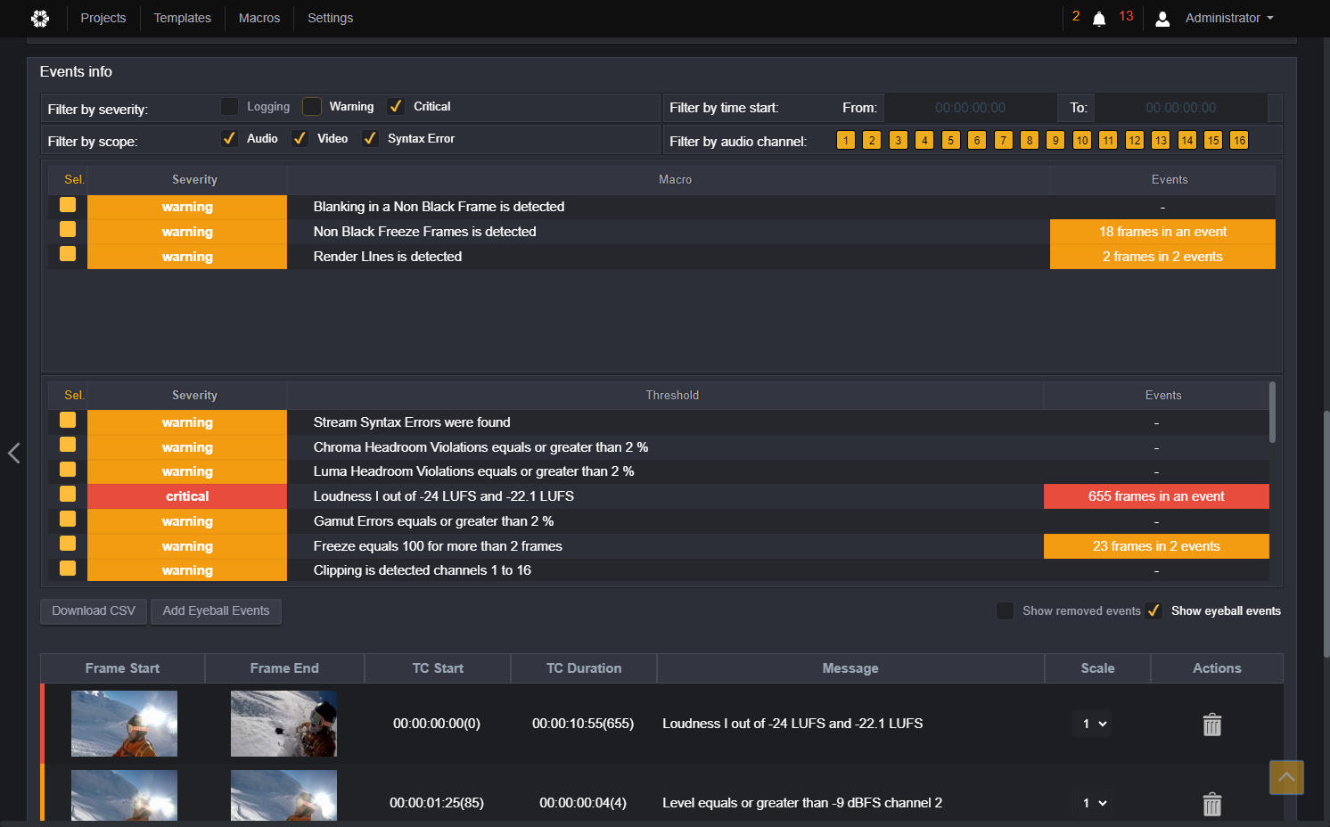1330x827 pixels.
Task: Click the 23 frames in 2 events cell
Action: point(1156,546)
